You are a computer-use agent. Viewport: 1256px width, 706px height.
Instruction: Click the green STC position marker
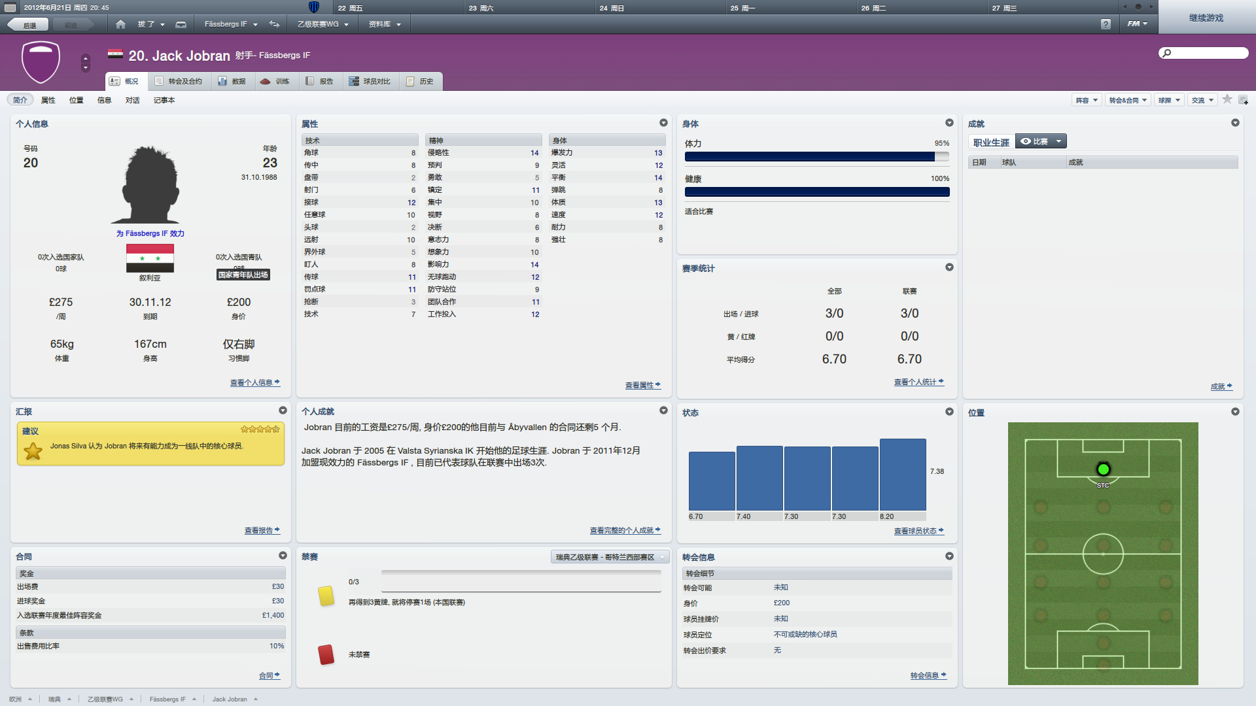(x=1103, y=469)
